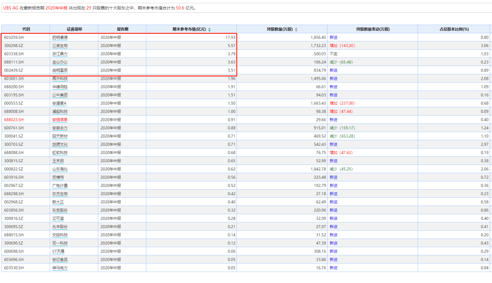This screenshot has height=283, width=492.
Task: Click the 占总股本比例(%) column header
Action: pyautogui.click(x=454, y=29)
